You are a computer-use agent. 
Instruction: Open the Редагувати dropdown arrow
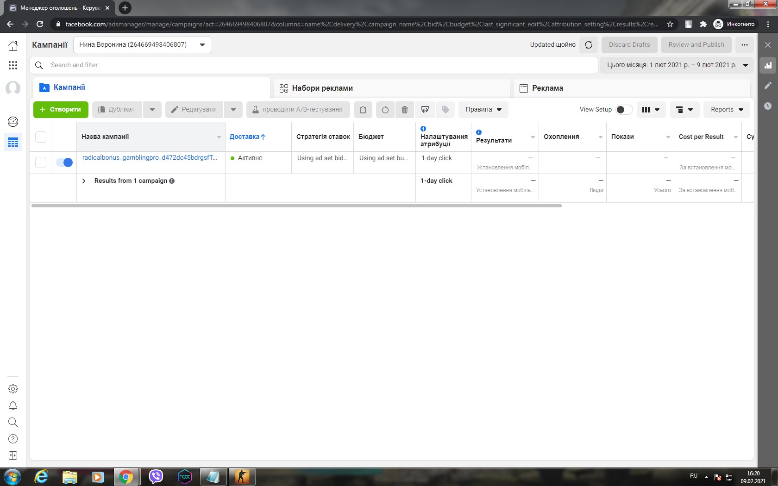coord(233,110)
